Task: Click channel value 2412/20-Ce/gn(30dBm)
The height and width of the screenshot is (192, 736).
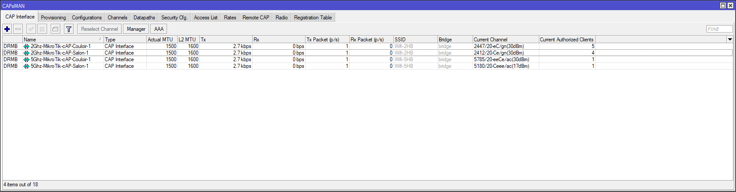Action: (499, 53)
